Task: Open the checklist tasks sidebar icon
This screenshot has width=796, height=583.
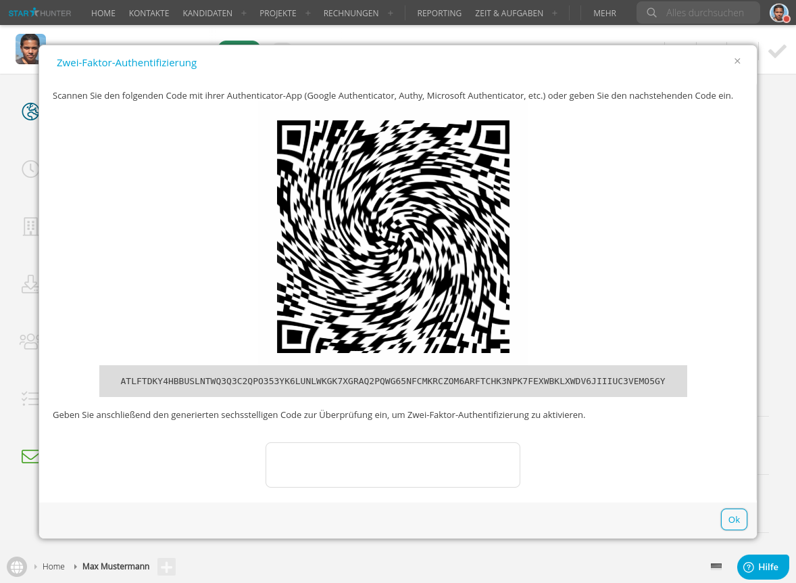Action: point(30,398)
